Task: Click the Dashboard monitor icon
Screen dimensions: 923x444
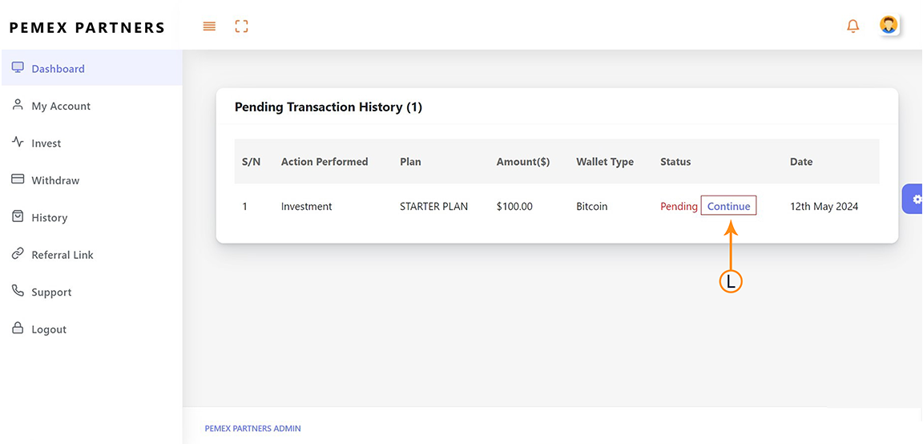Action: coord(18,68)
